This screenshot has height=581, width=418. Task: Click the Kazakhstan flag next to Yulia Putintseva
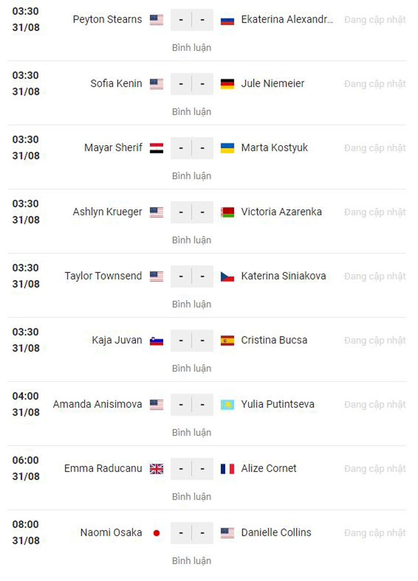click(x=227, y=404)
